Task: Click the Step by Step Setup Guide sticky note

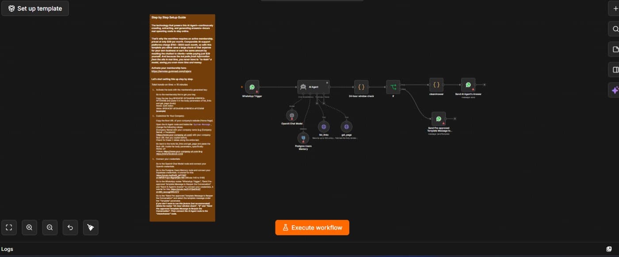Action: (182, 118)
